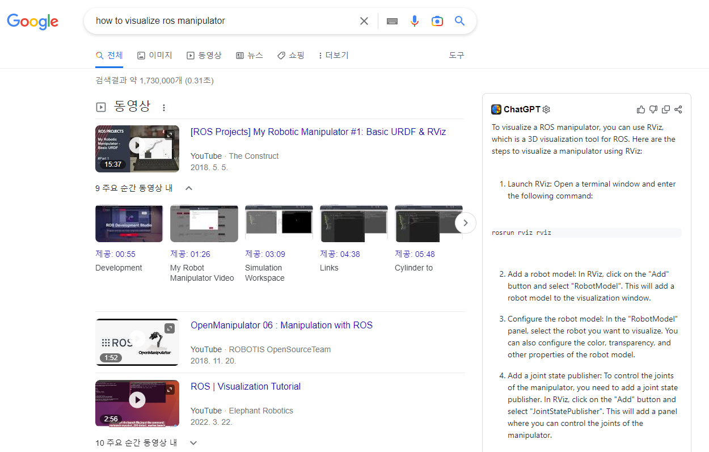
Task: Click the search result count text
Action: tap(154, 81)
